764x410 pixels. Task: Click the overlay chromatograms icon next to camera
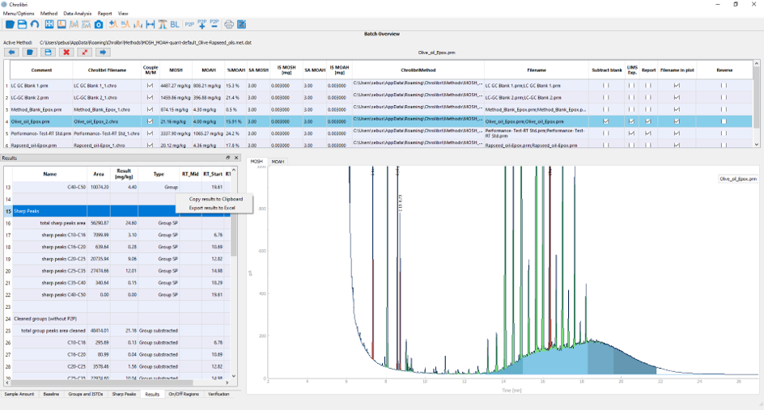click(87, 24)
